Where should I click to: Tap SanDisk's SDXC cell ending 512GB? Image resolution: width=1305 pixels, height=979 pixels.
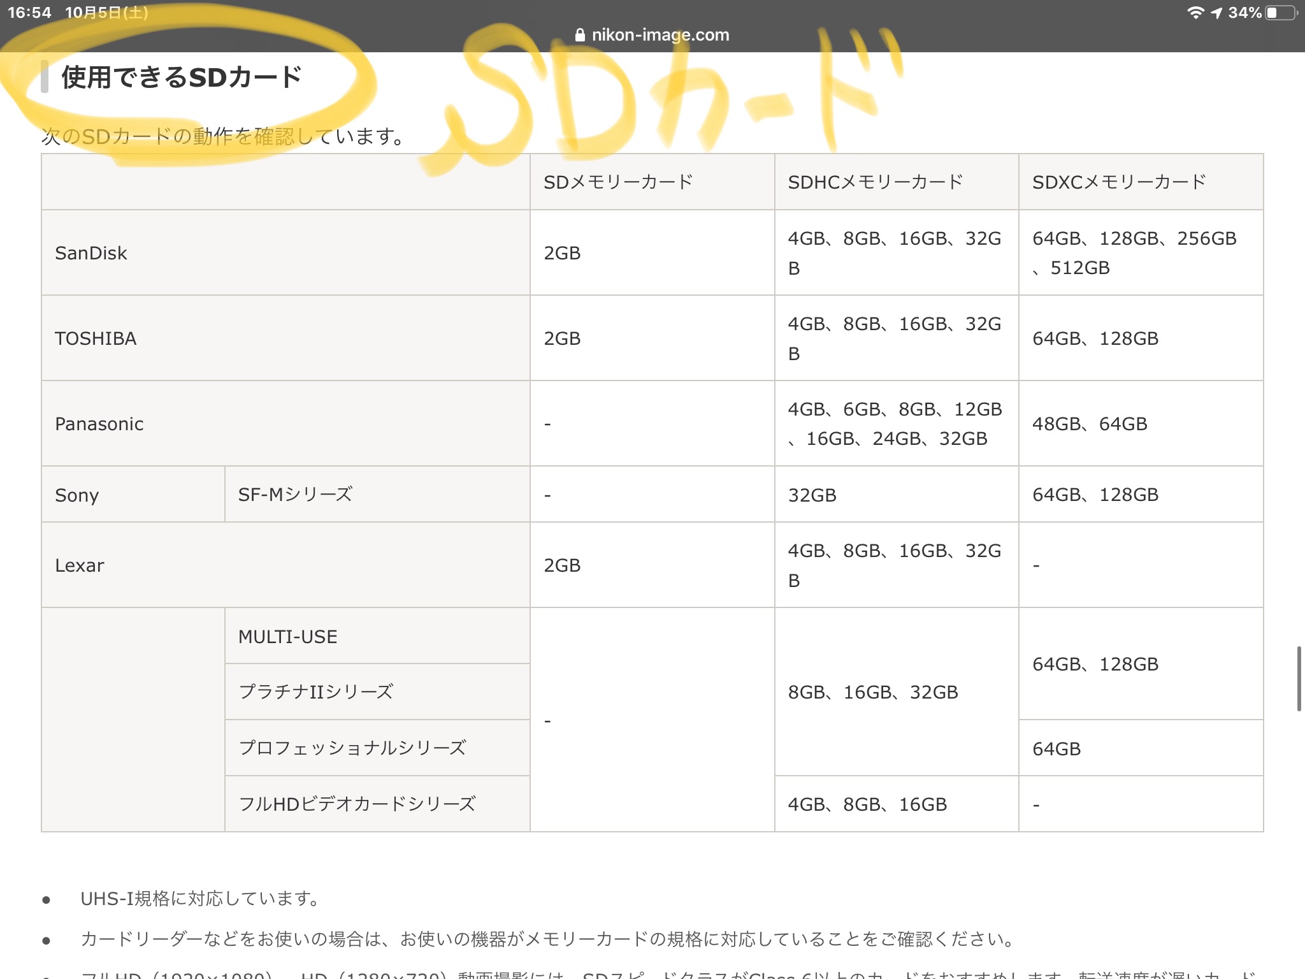(1141, 252)
